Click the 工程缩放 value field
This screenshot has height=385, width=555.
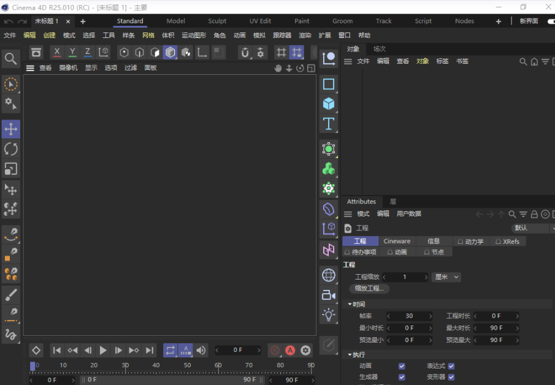[405, 277]
